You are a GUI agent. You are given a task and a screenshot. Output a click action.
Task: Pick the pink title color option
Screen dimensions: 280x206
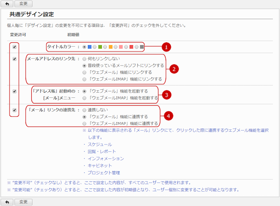pos(116,47)
